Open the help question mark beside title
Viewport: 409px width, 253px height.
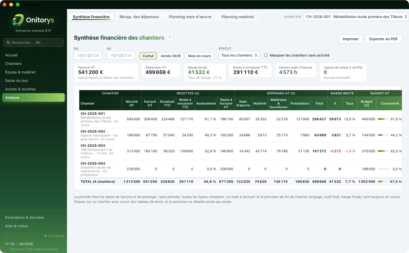coord(169,37)
